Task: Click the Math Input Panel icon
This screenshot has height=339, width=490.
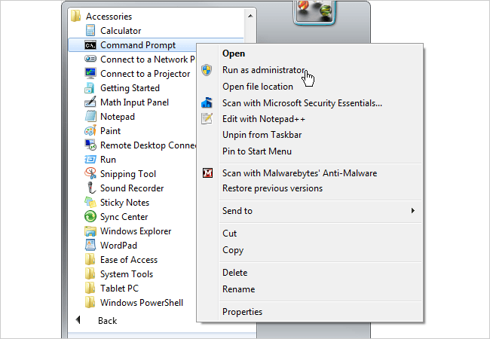Action: pos(90,102)
